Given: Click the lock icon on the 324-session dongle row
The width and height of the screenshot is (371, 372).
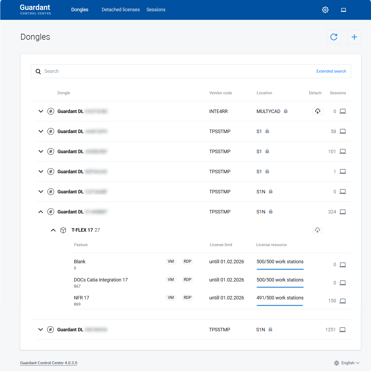Looking at the screenshot, I should (x=271, y=211).
